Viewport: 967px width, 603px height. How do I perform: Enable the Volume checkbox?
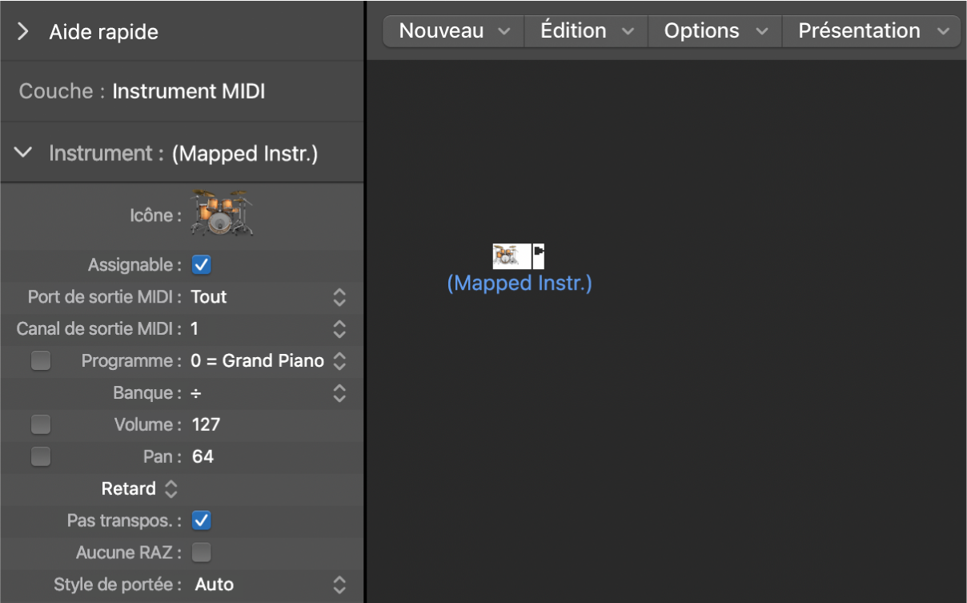(41, 424)
